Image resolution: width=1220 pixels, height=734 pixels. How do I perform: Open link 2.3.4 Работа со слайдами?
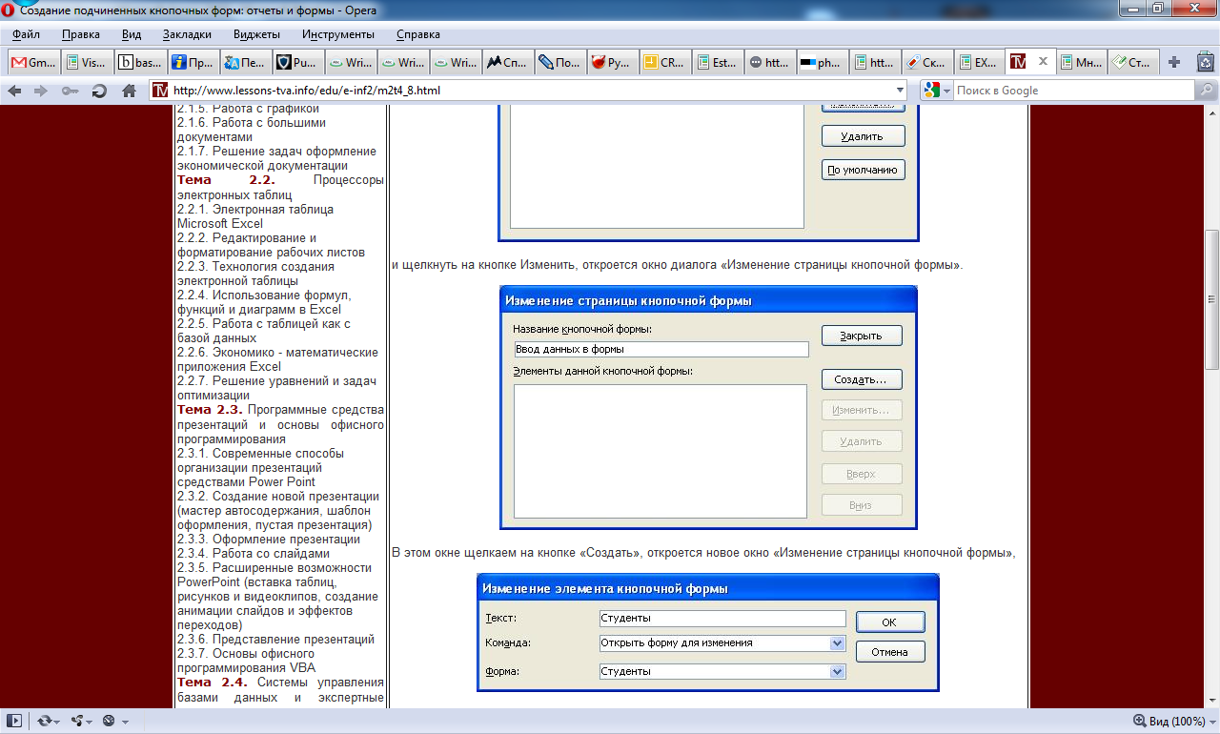[254, 554]
